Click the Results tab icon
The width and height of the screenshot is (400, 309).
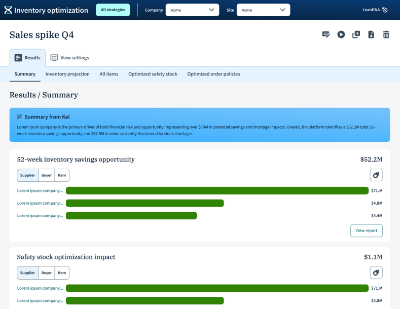[x=18, y=58]
